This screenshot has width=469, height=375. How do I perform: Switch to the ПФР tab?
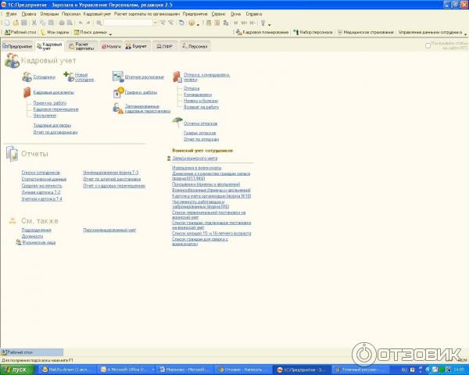click(164, 46)
